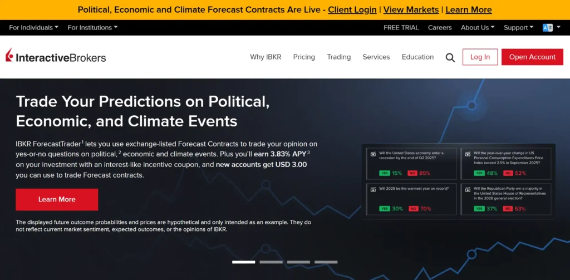The width and height of the screenshot is (570, 280).
Task: Expand the For Institutions dropdown
Action: point(93,28)
